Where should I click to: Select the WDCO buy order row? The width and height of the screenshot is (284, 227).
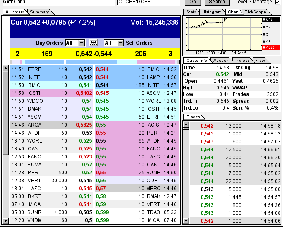click(51, 101)
